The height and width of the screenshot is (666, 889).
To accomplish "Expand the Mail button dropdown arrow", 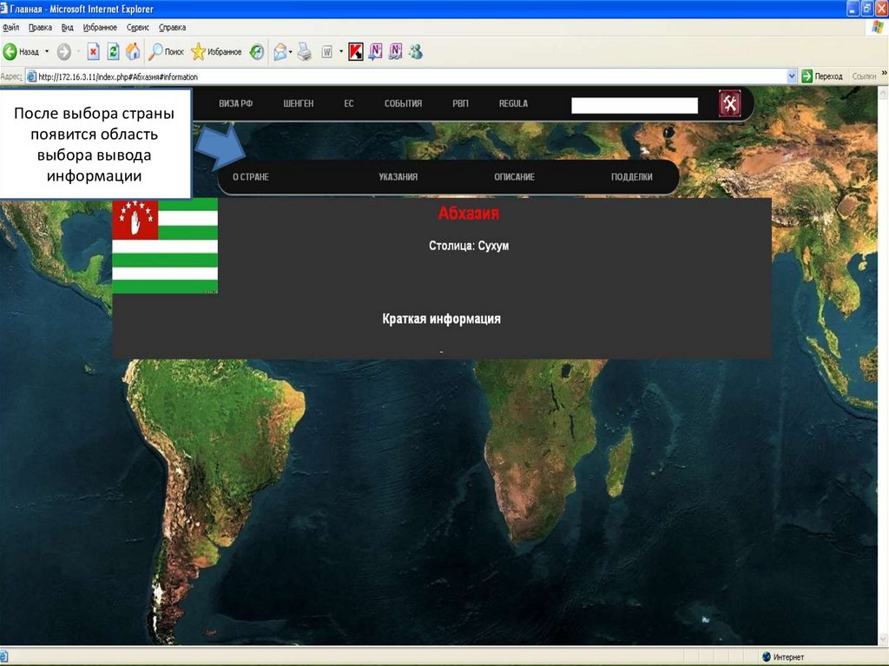I will pos(291,52).
